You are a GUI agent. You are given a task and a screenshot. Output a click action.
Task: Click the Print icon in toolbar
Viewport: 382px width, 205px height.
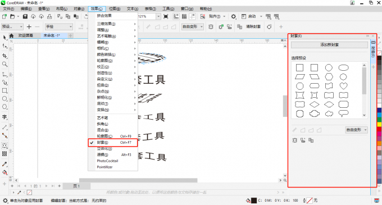[x=49, y=16]
